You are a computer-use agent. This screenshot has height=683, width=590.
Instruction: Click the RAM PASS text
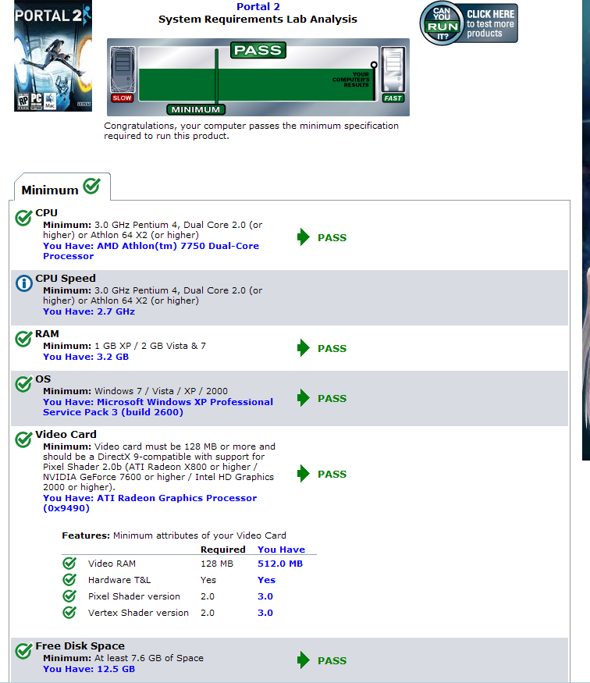[x=332, y=348]
